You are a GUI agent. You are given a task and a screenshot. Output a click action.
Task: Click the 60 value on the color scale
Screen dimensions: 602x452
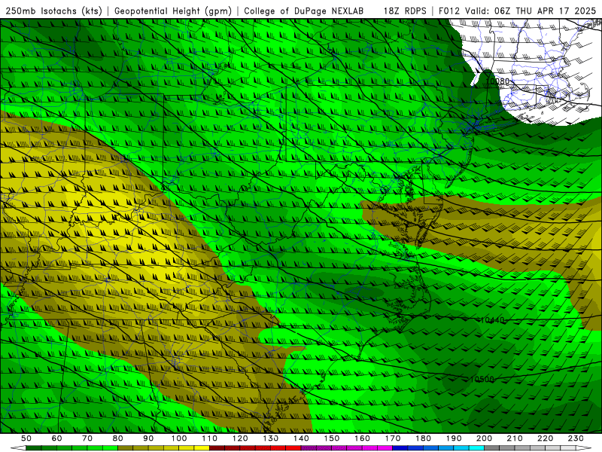coord(57,438)
